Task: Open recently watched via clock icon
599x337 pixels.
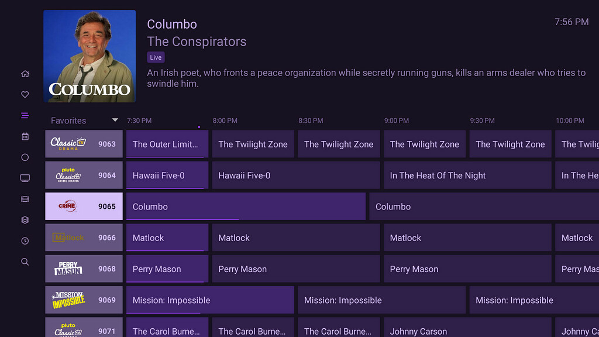Action: click(x=25, y=240)
